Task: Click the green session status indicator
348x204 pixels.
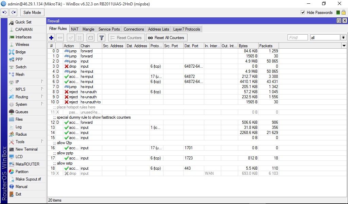Action: point(338,13)
